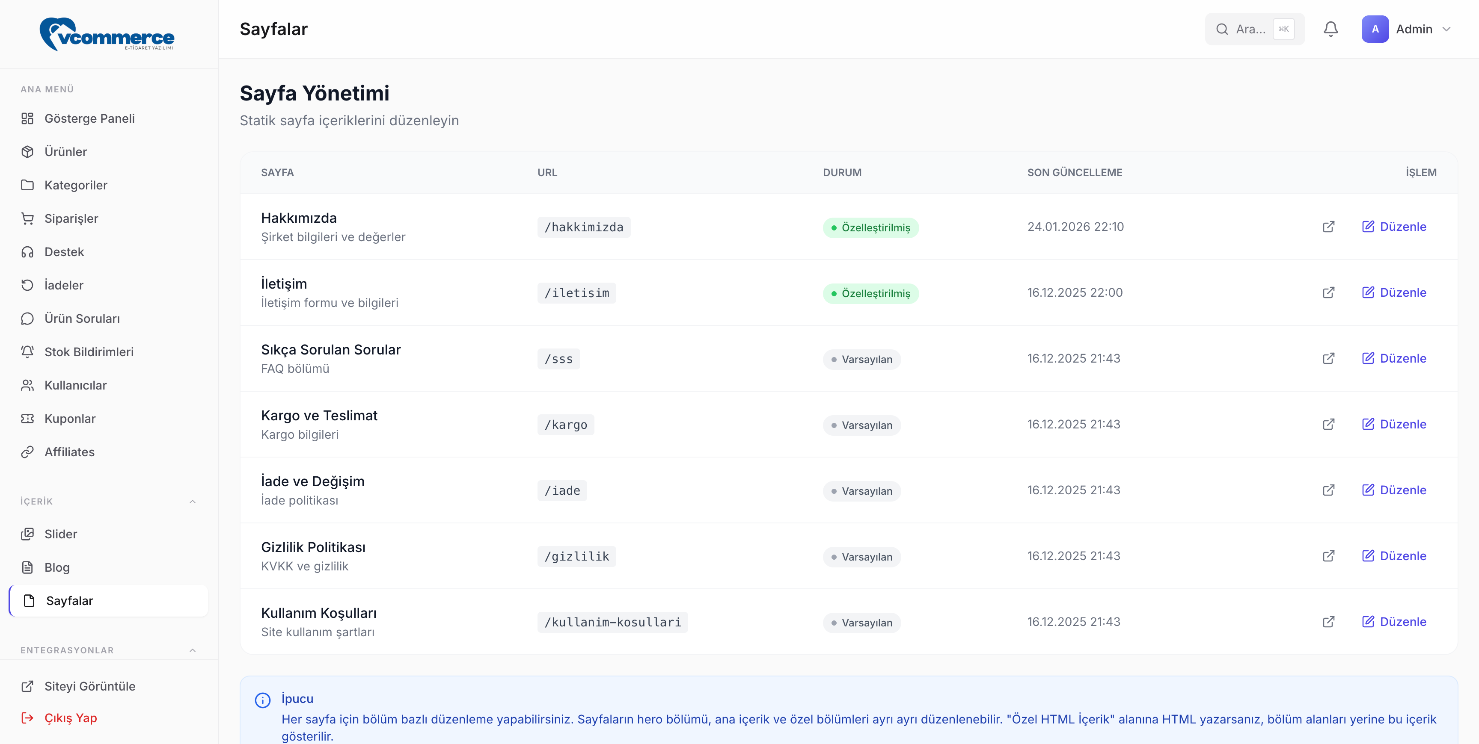Open external link icon for Kargo ve Teslimat
This screenshot has width=1479, height=744.
1328,425
